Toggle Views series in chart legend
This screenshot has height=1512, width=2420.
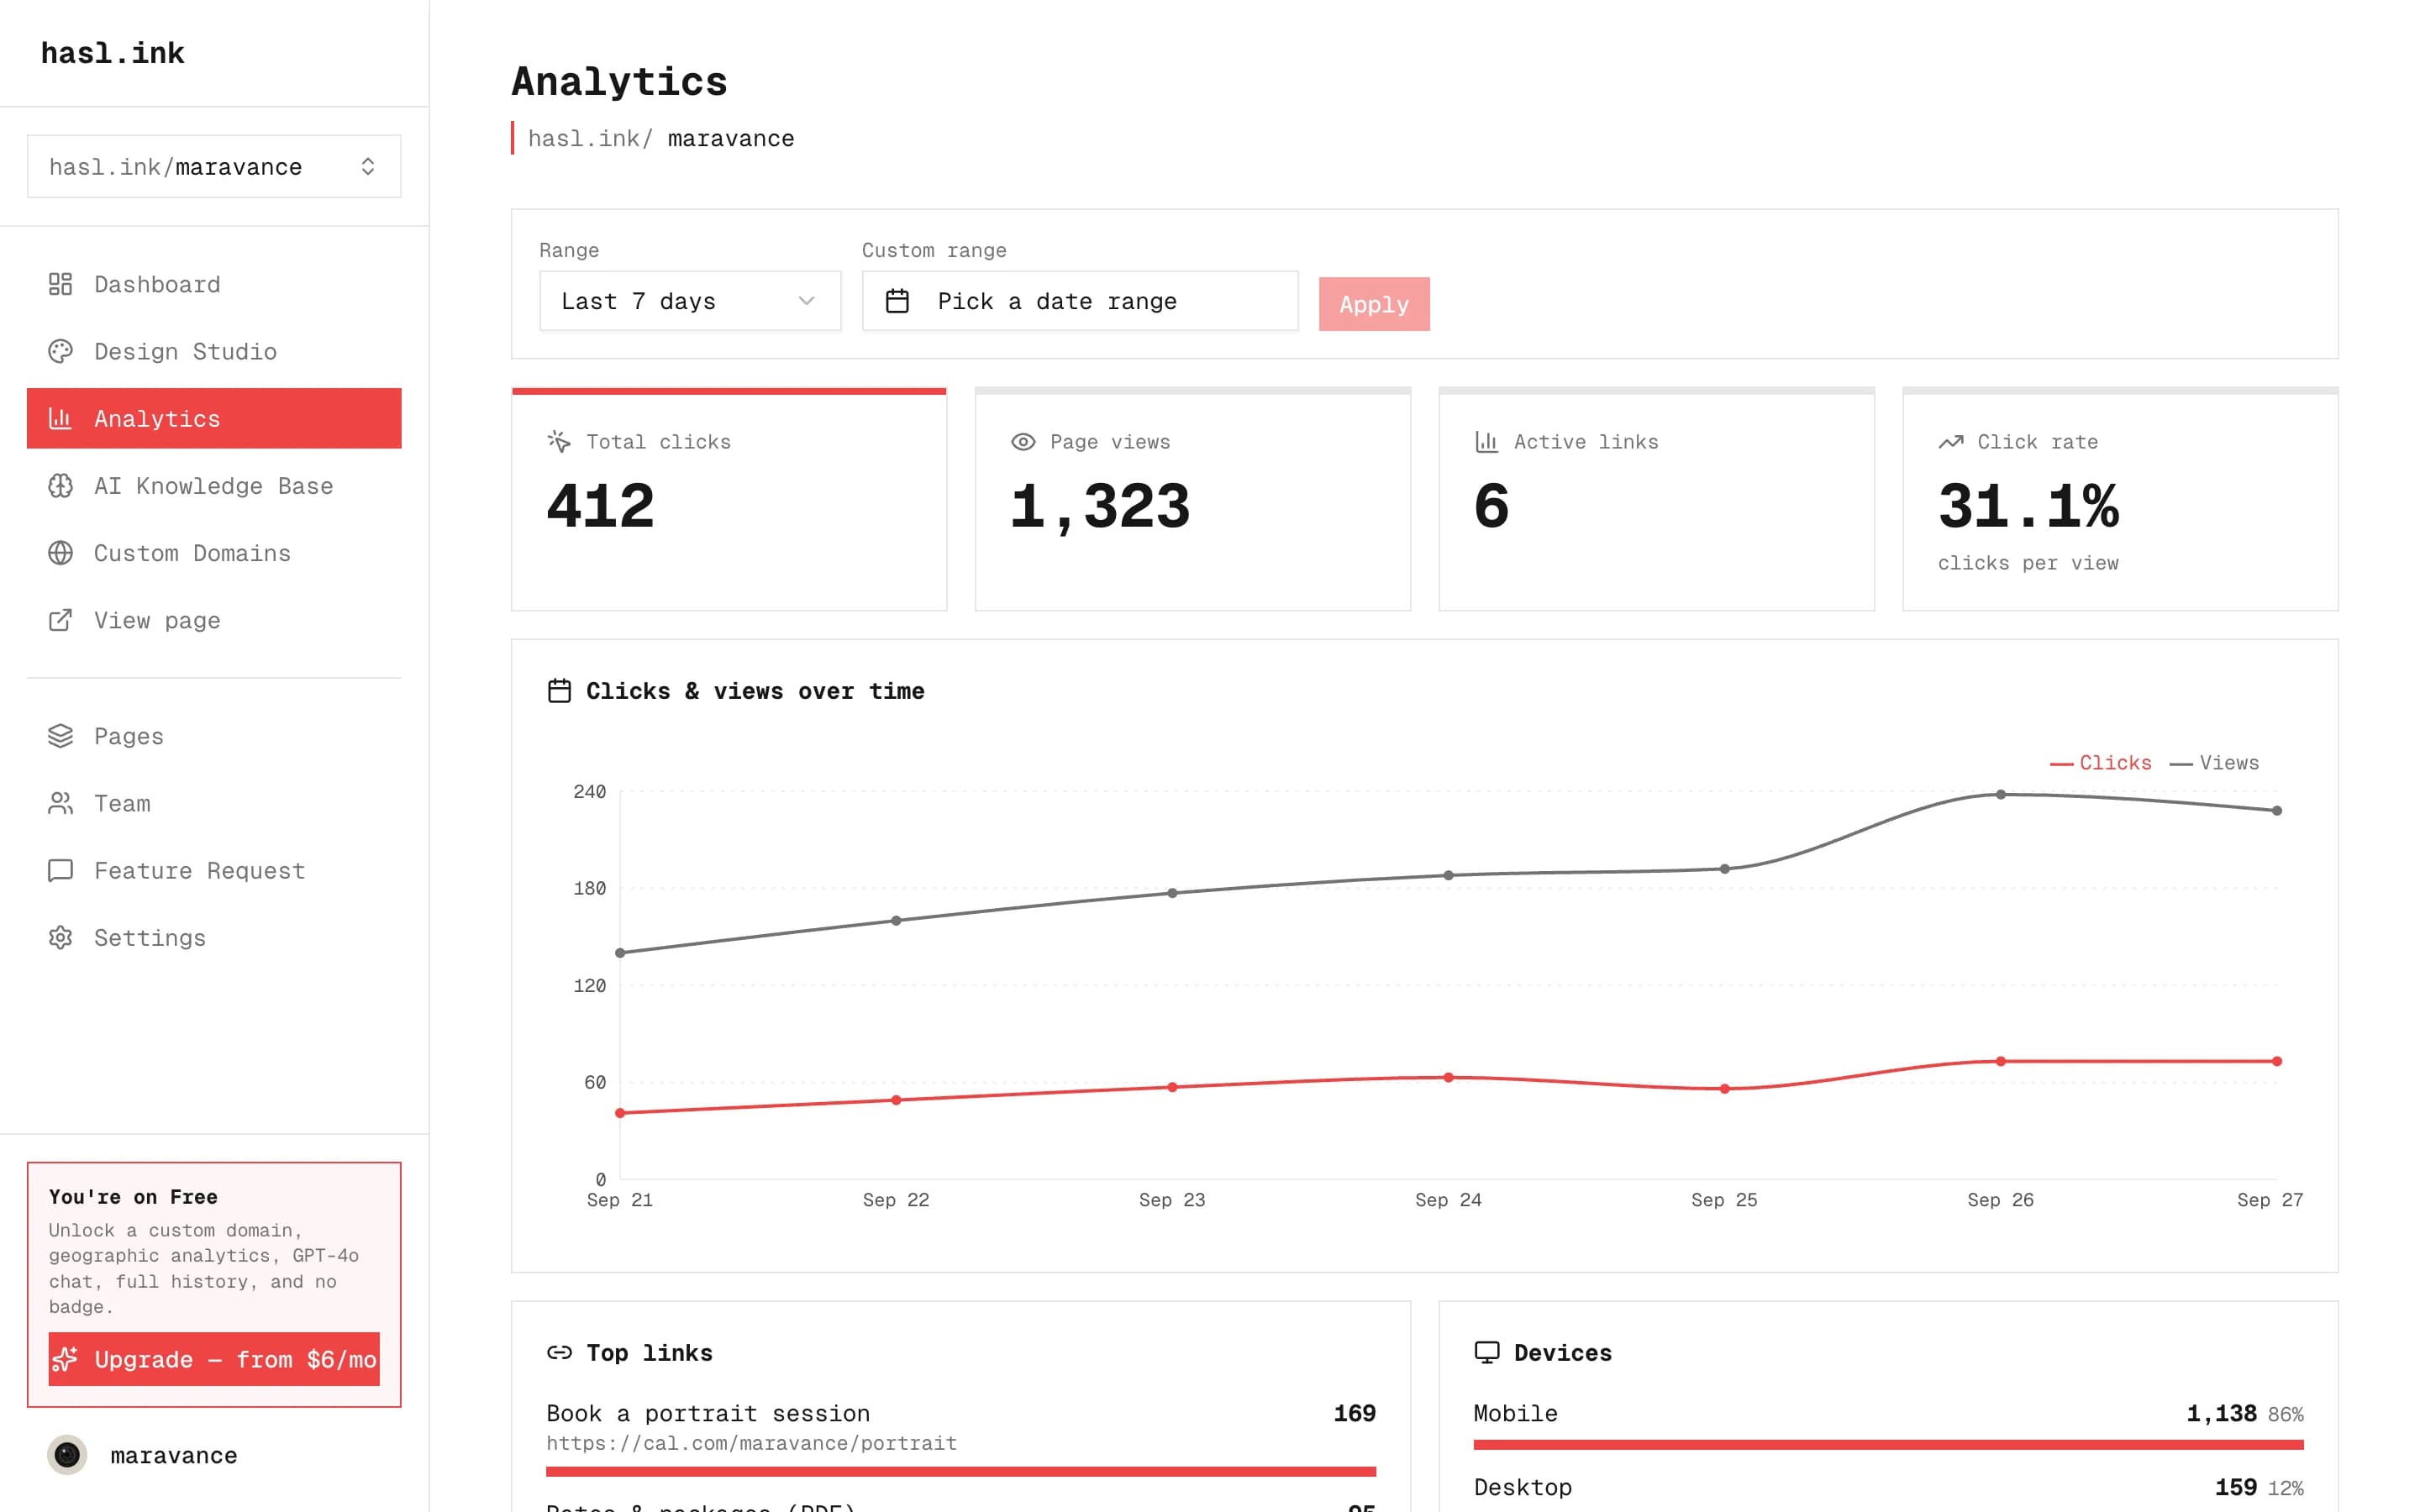[x=2215, y=763]
